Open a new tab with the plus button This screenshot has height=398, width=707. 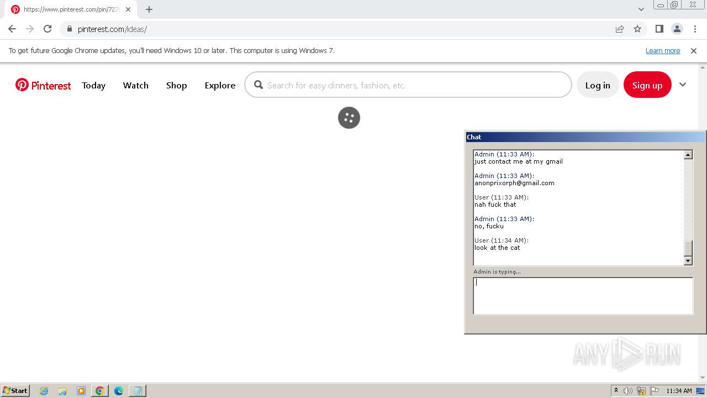pyautogui.click(x=149, y=9)
